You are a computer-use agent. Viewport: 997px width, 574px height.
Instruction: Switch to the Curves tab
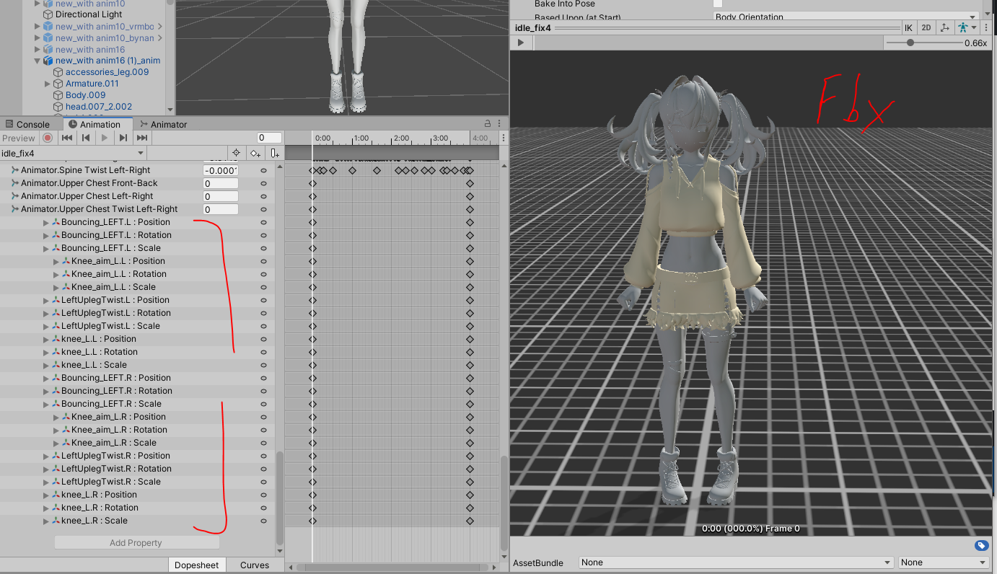pos(255,565)
